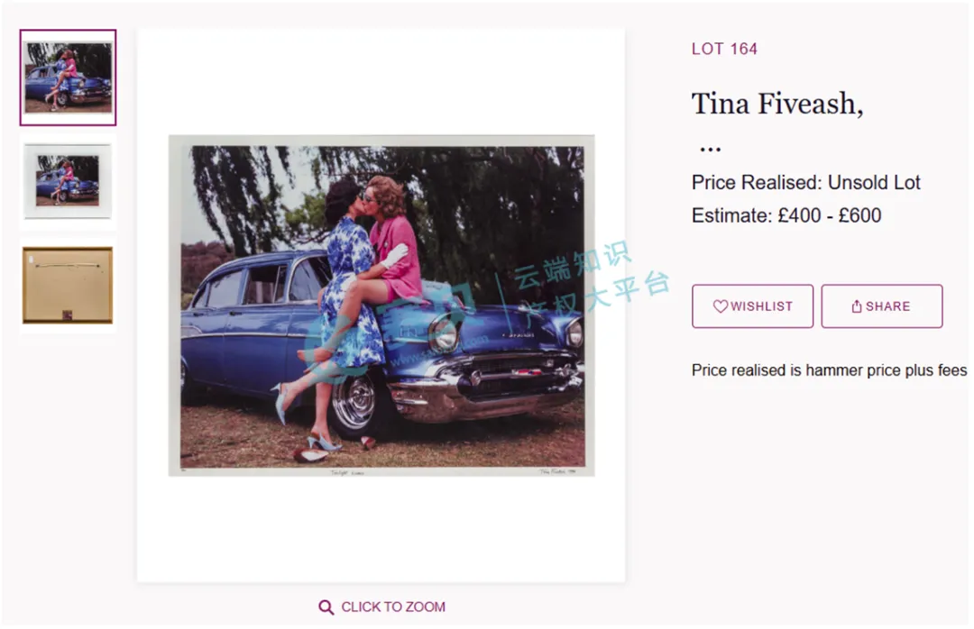View the back-of-frame thumbnail
Viewport: 974px width, 629px height.
pos(68,285)
